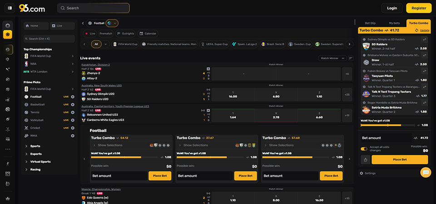The height and width of the screenshot is (204, 436).
Task: Focus the top Search field
Action: 93,8
